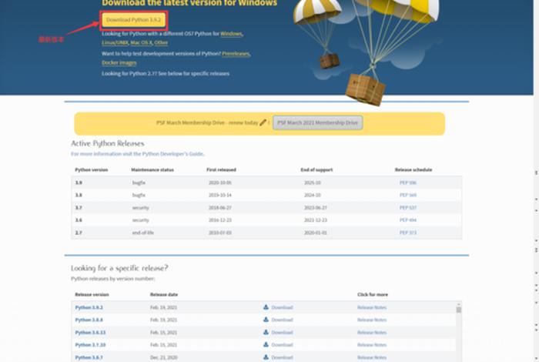Click the end-of-life status cell
Image resolution: width=539 pixels, height=362 pixels.
point(143,233)
